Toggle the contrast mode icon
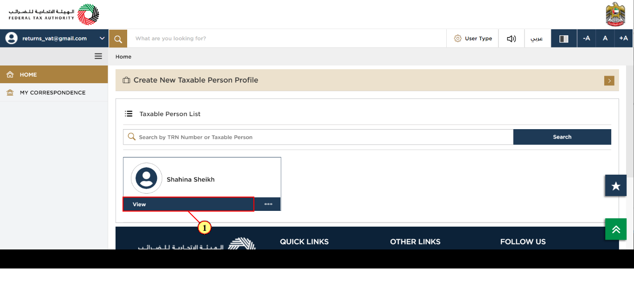Image resolution: width=634 pixels, height=301 pixels. [564, 39]
